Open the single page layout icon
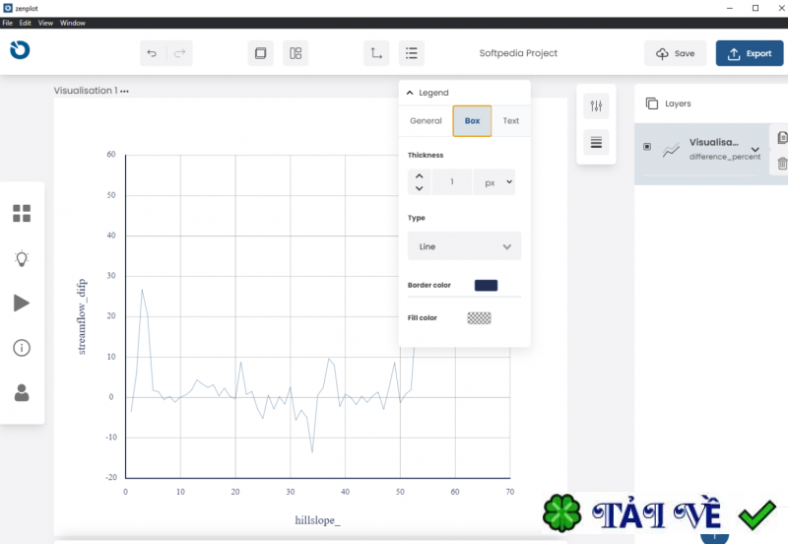 [x=260, y=53]
